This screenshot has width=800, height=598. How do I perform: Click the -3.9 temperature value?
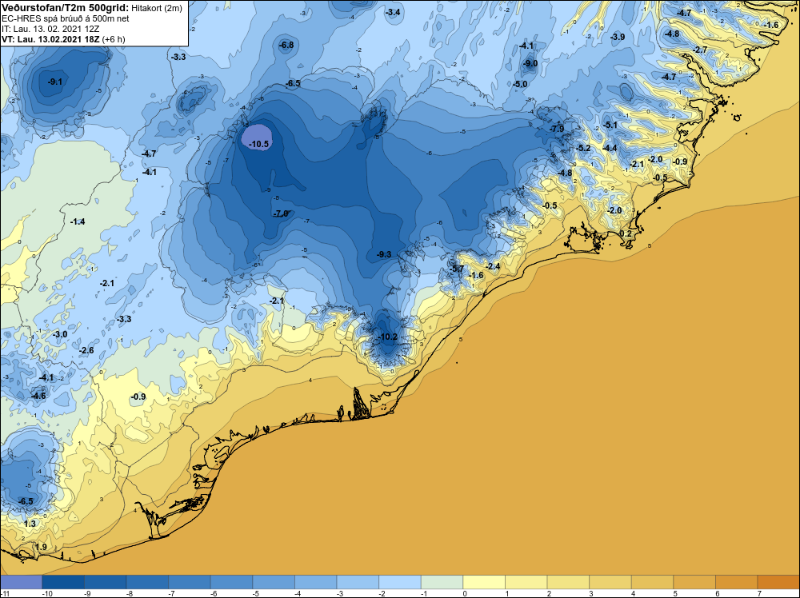[618, 37]
